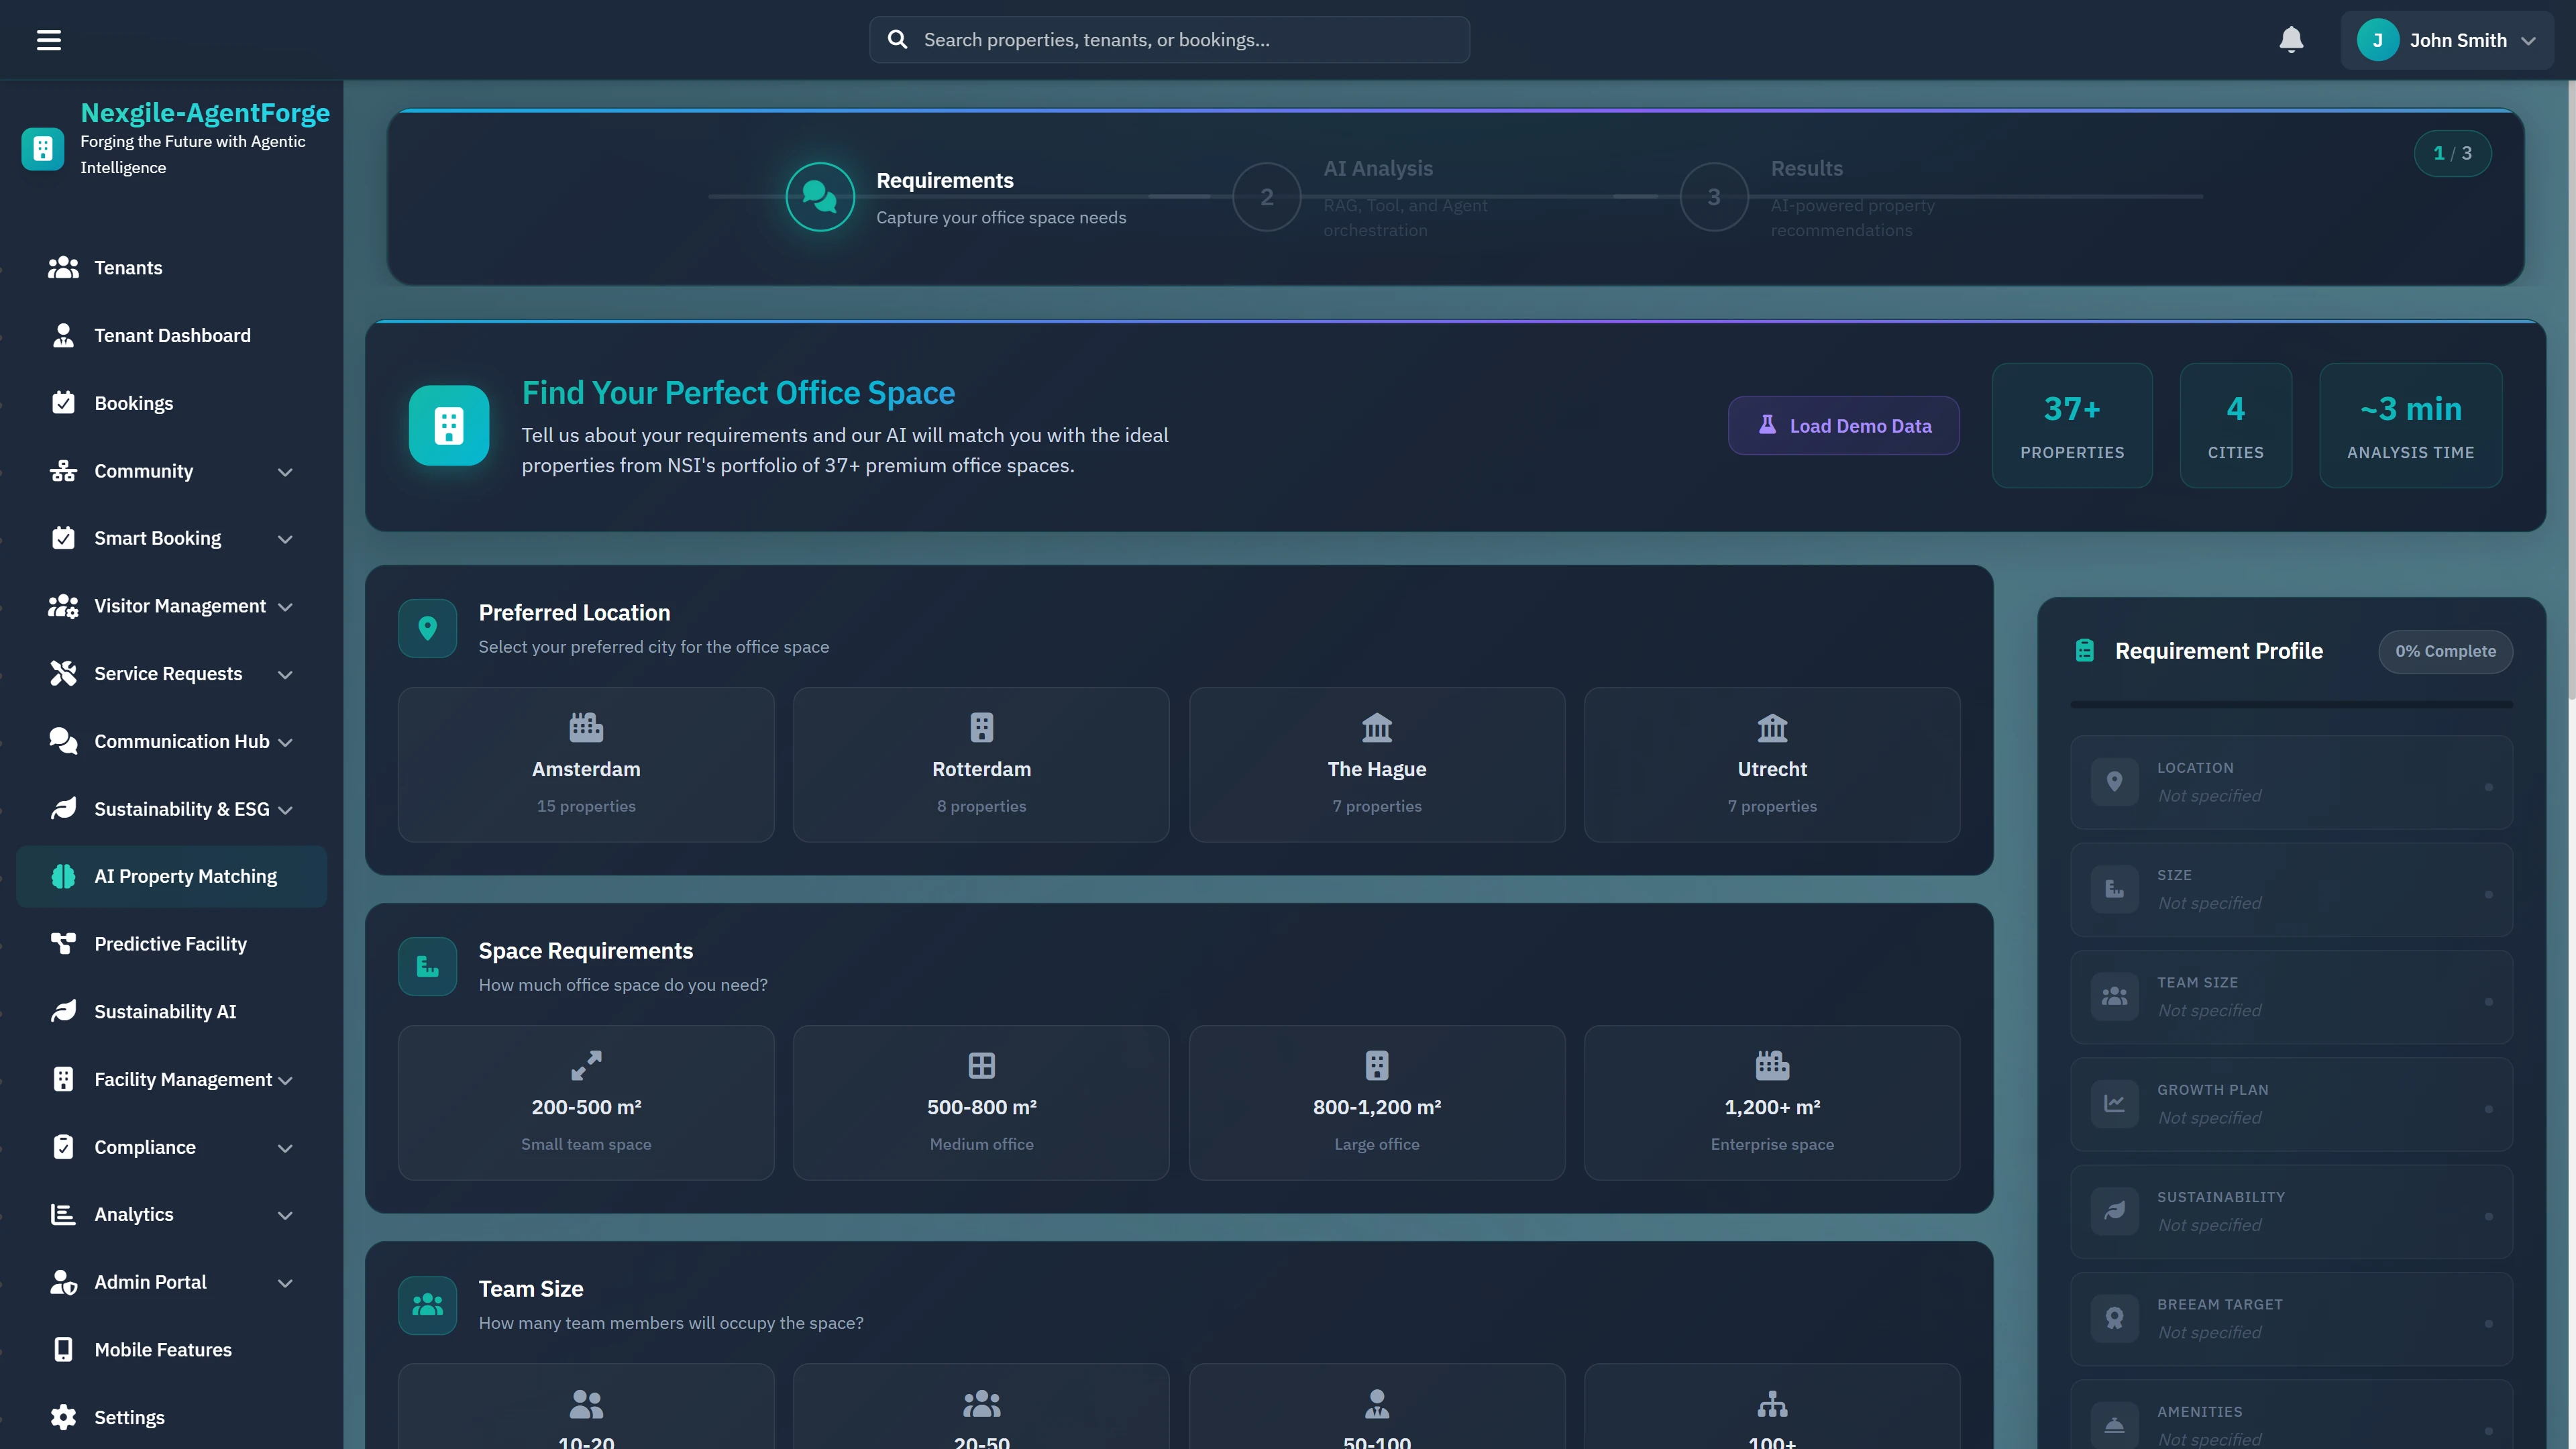Open the notification bell

tap(2291, 39)
